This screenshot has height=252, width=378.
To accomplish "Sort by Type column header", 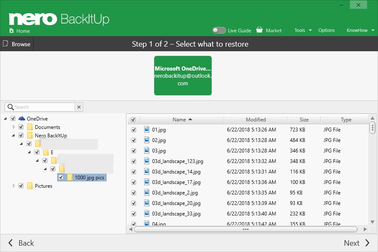I will tap(346, 120).
